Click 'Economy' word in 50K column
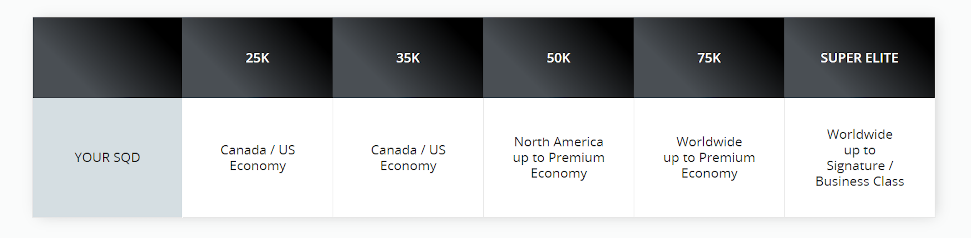 (x=559, y=173)
